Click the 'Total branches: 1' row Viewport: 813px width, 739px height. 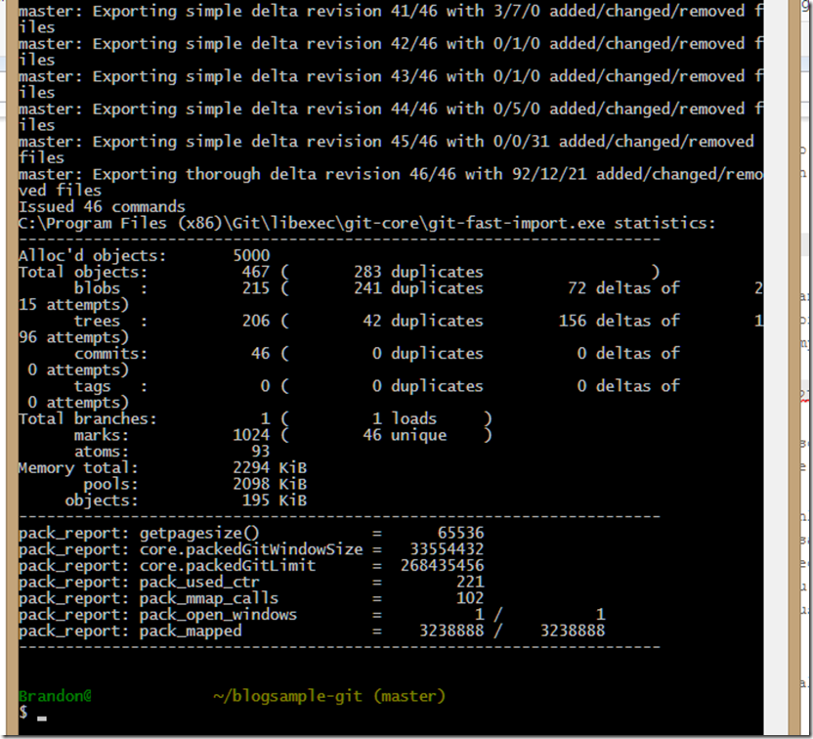[x=255, y=418]
